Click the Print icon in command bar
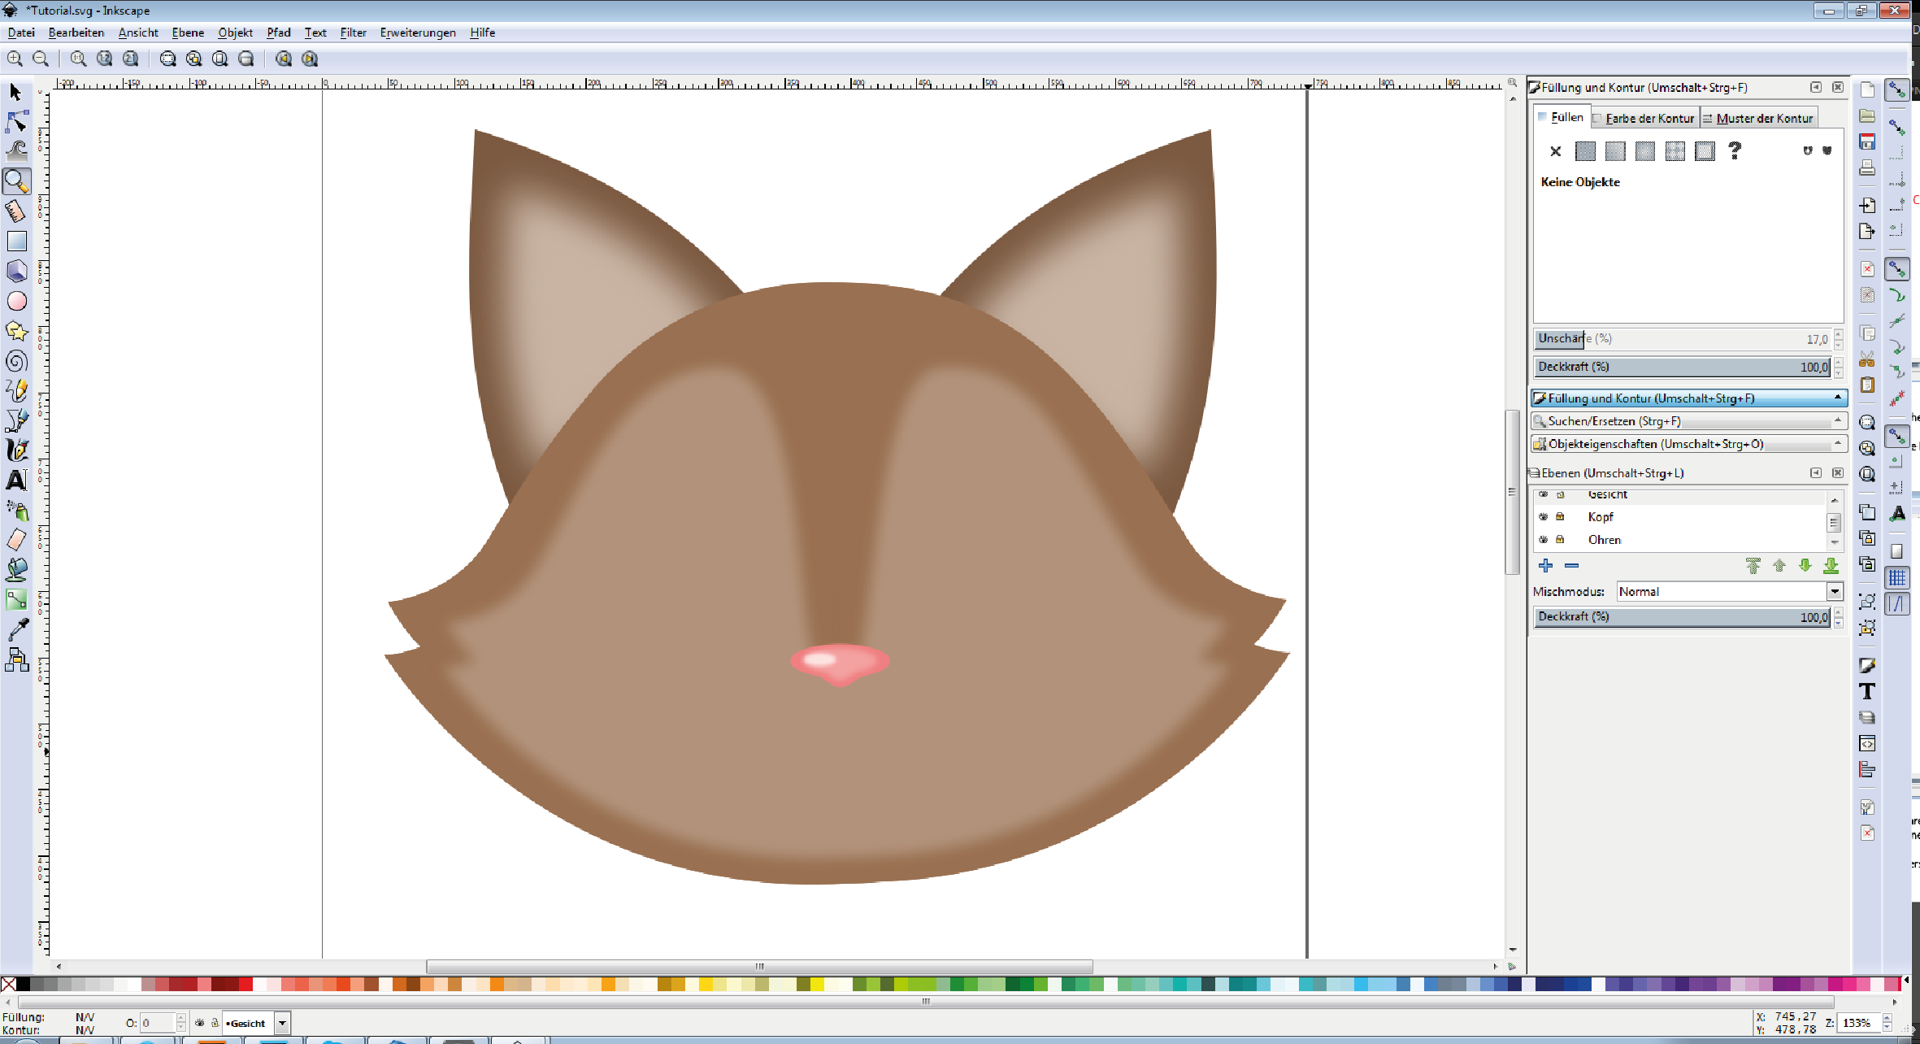This screenshot has width=1920, height=1044. tap(1867, 167)
